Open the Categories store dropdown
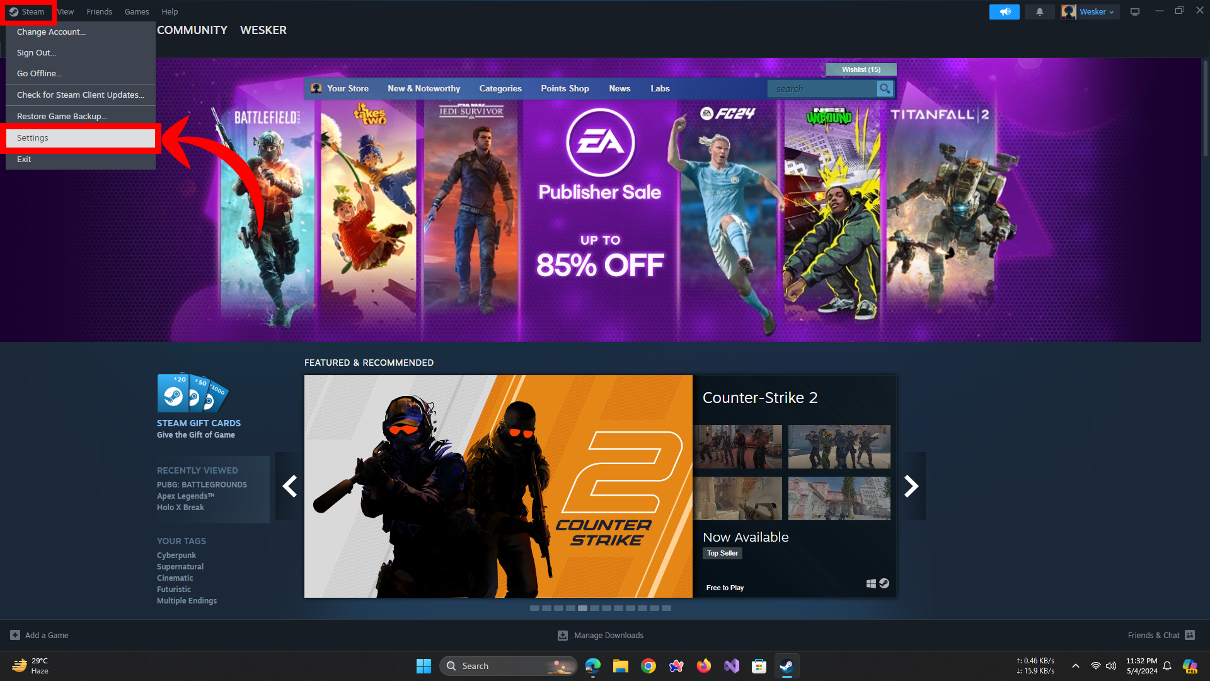The height and width of the screenshot is (681, 1210). click(500, 89)
